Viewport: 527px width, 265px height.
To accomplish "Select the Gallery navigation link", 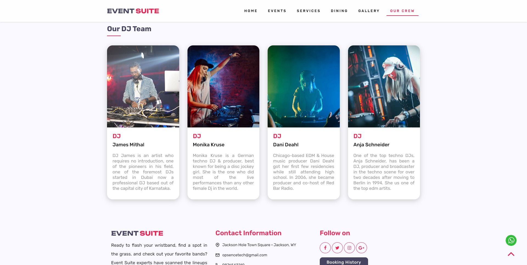I will (x=369, y=11).
